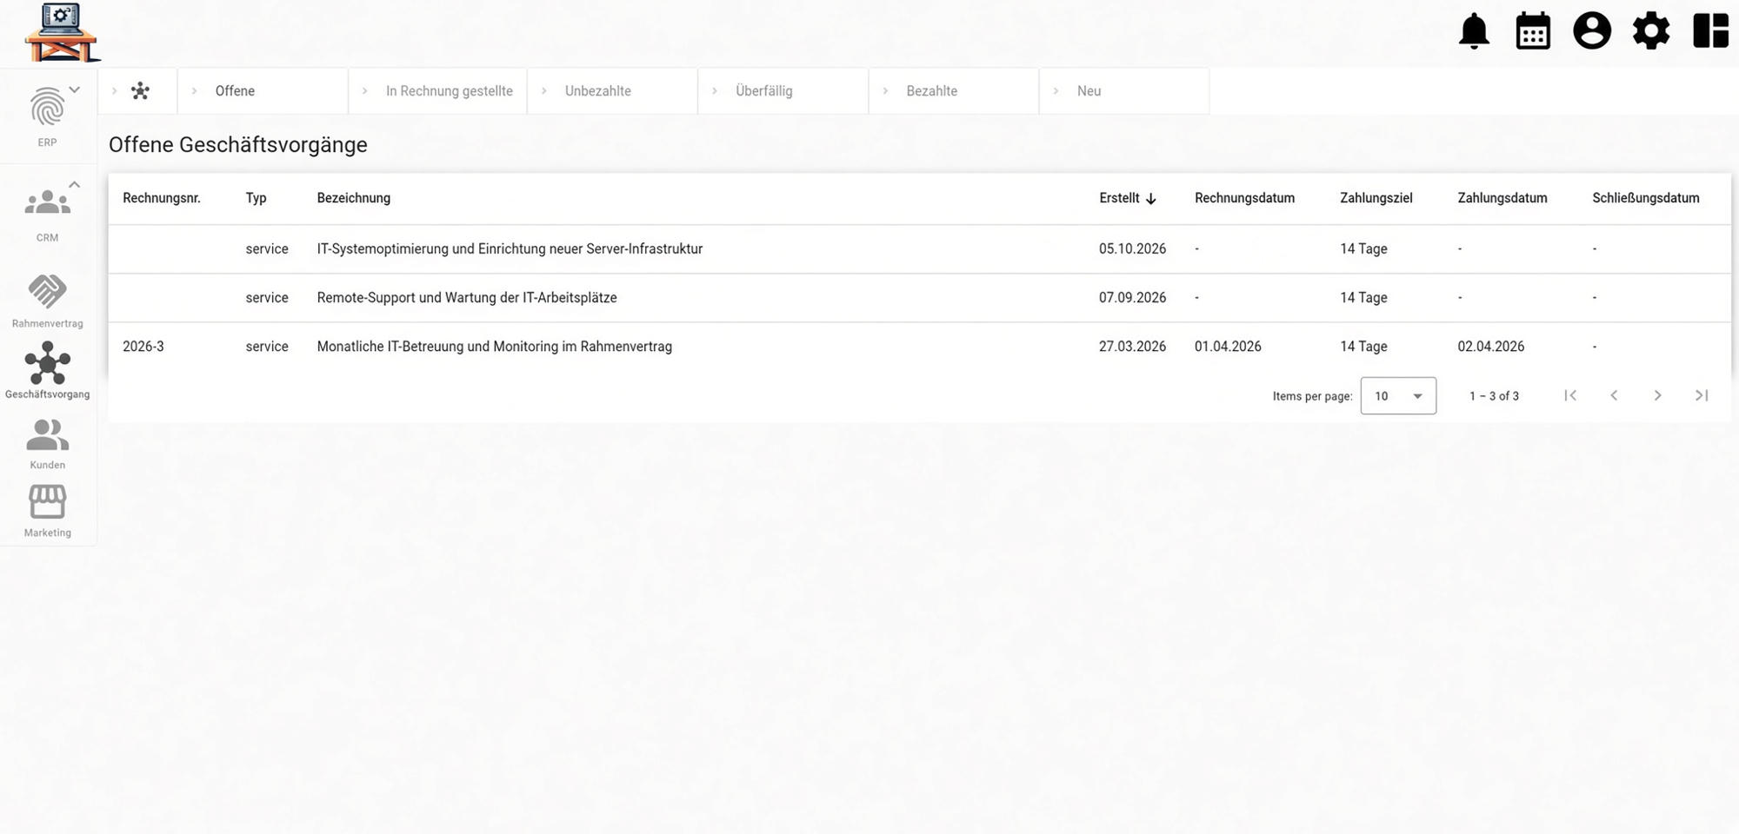Open the settings gear icon
Viewport: 1739px width, 834px height.
(x=1651, y=31)
